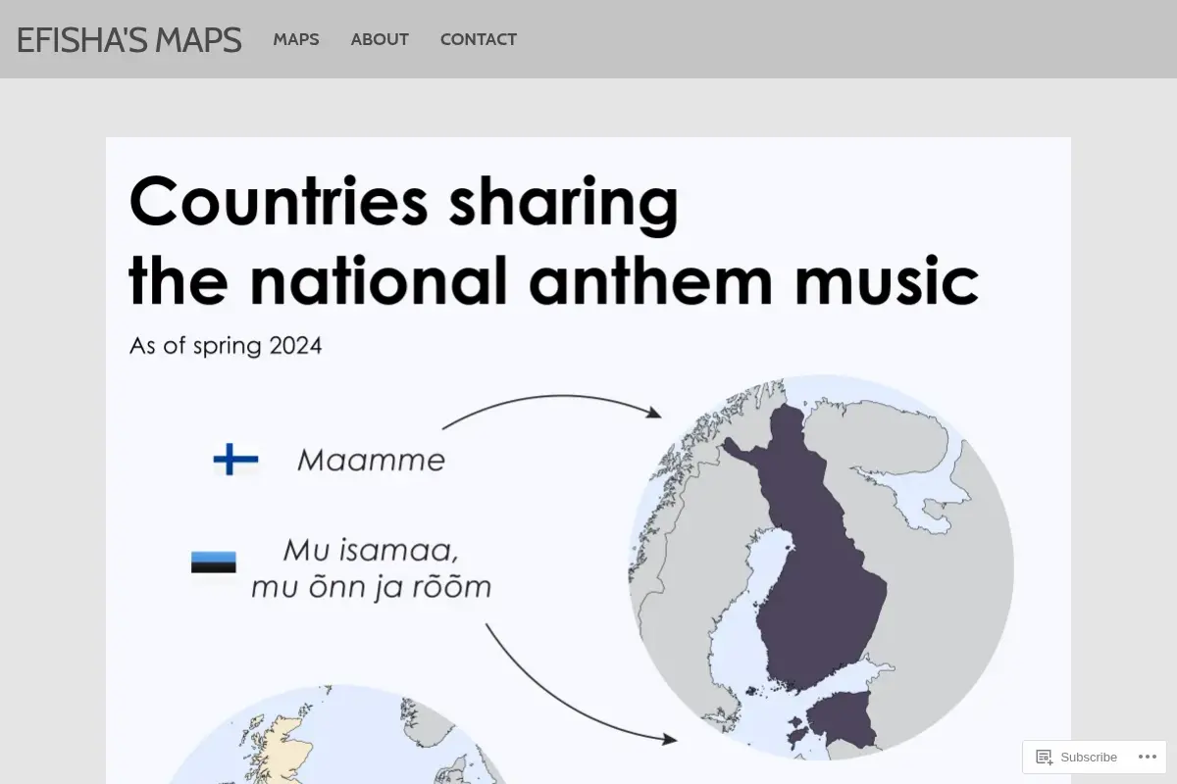Go to the Maps menu item

pos(296,39)
